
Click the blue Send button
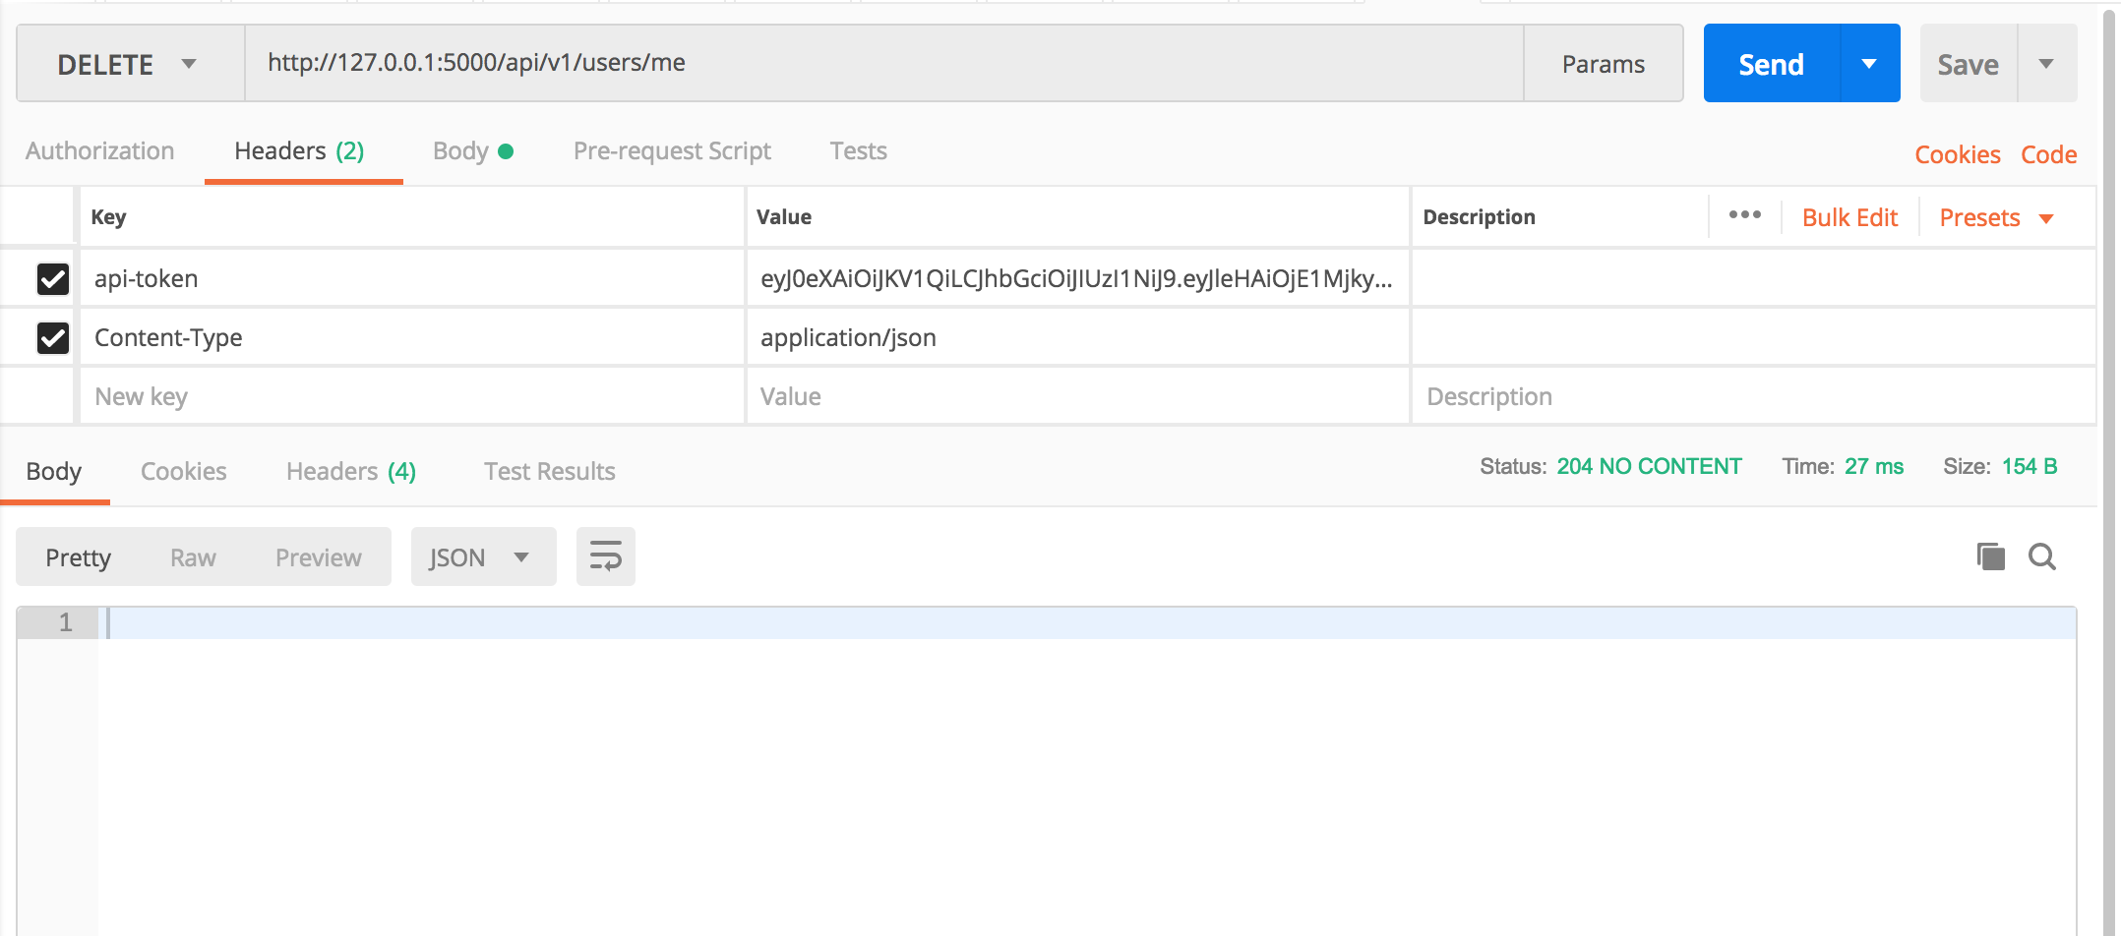[1771, 64]
